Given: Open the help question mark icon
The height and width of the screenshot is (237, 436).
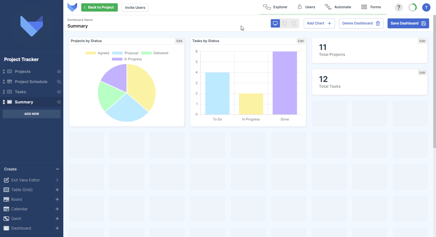Looking at the screenshot, I should click(x=399, y=7).
